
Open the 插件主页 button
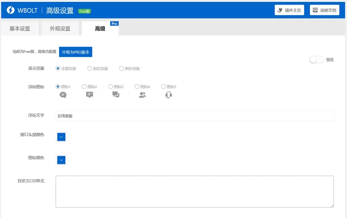(289, 10)
